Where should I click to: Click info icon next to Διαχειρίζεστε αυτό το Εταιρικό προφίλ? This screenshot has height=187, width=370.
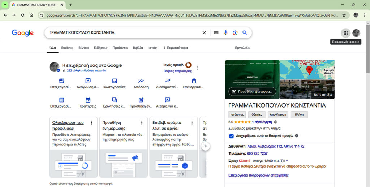point(297,136)
